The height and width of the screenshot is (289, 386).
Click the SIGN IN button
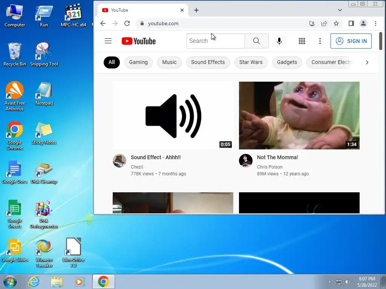351,41
